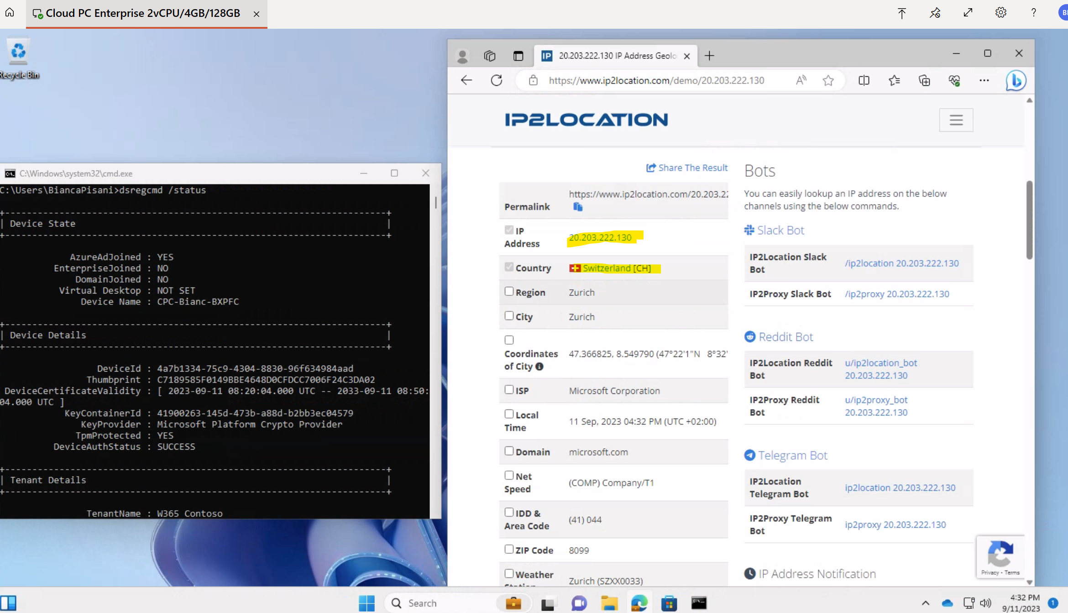
Task: Open the OneDrive cloud tray icon
Action: point(948,603)
